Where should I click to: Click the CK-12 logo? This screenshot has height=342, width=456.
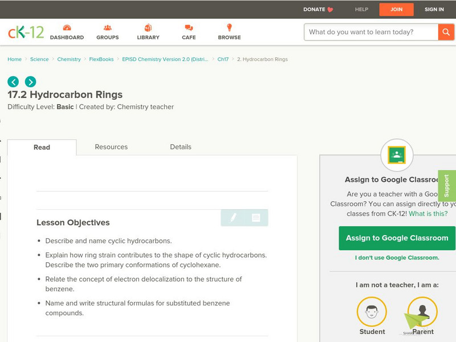26,32
